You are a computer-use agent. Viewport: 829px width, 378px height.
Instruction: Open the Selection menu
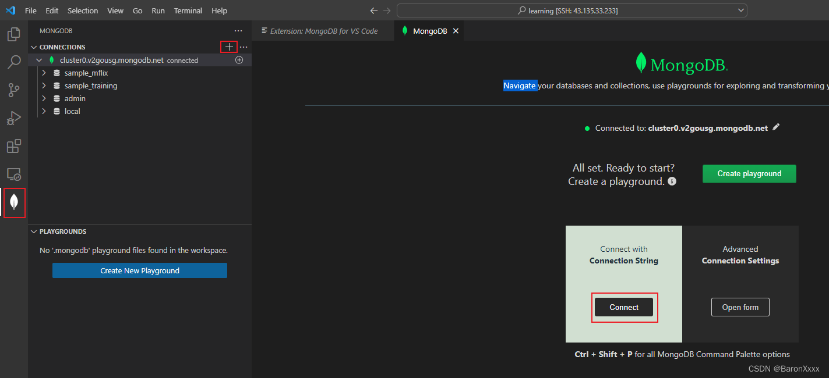[83, 10]
